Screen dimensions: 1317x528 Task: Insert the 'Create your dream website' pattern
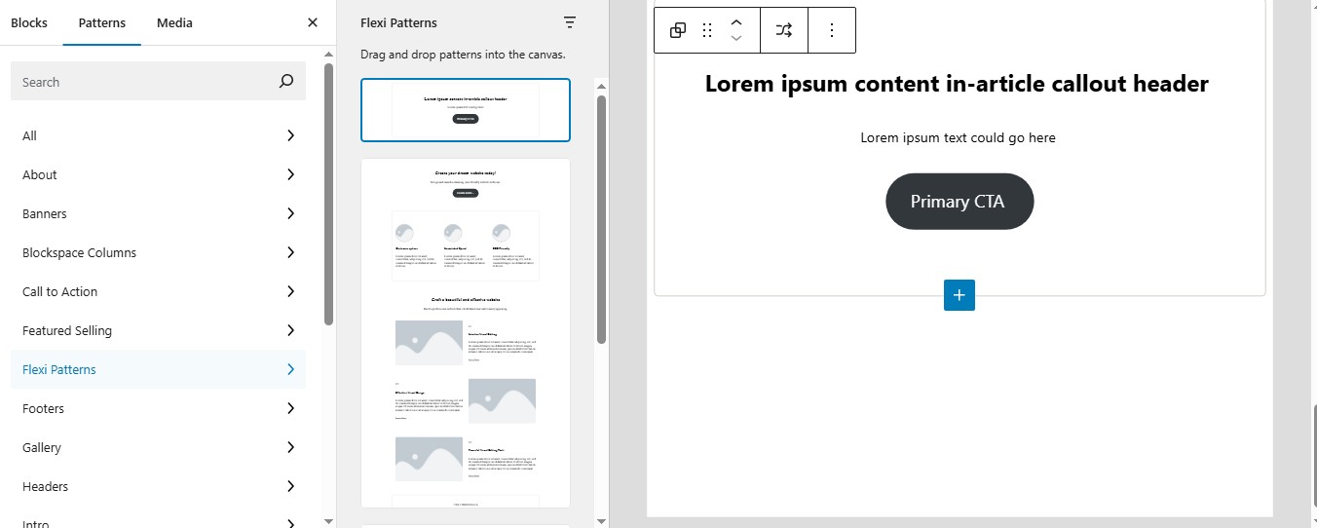pyautogui.click(x=466, y=333)
